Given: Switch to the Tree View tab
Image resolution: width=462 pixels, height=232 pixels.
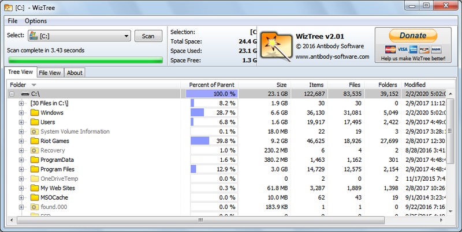Looking at the screenshot, I should pos(21,72).
